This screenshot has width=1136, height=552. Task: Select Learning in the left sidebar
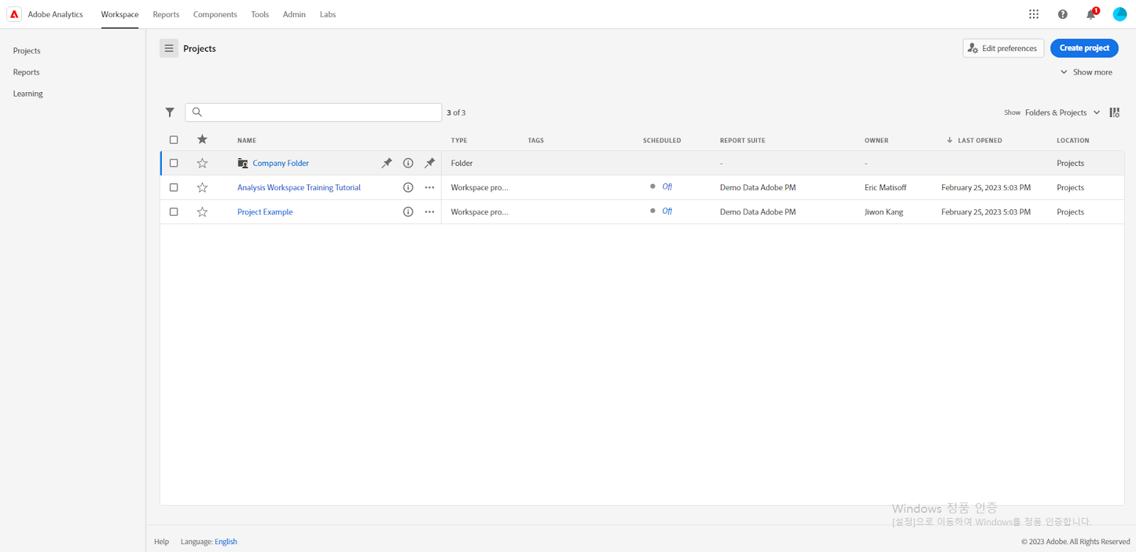(28, 94)
